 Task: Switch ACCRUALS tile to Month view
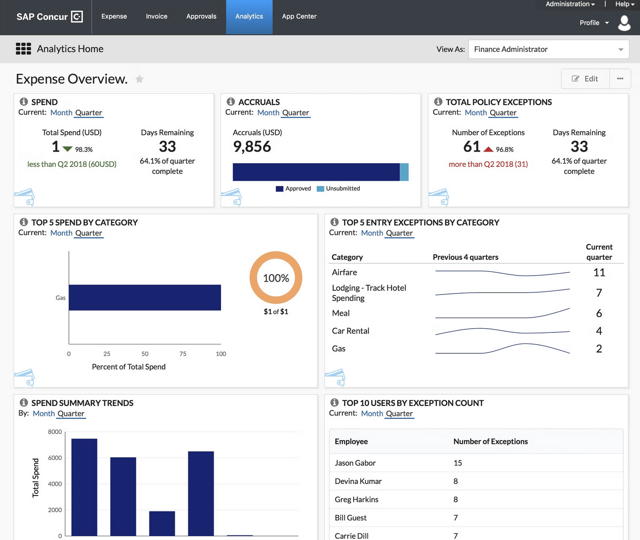pyautogui.click(x=268, y=113)
